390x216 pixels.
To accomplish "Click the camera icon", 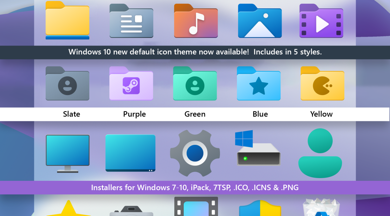I will 131,211.
